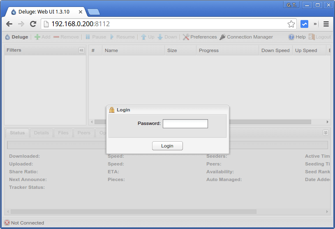This screenshot has width=335, height=229.
Task: Click the Add torrent plus icon
Action: 37,37
